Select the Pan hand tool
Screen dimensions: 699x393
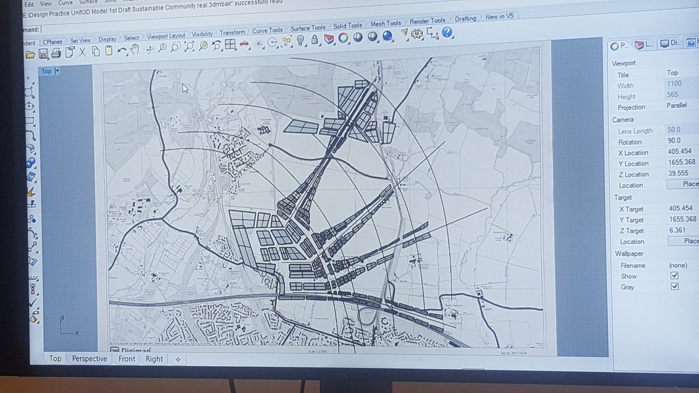135,49
